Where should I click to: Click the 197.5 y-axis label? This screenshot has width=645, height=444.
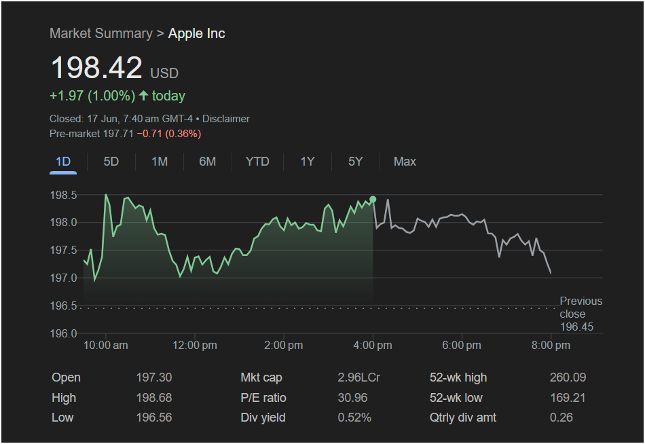click(x=63, y=251)
